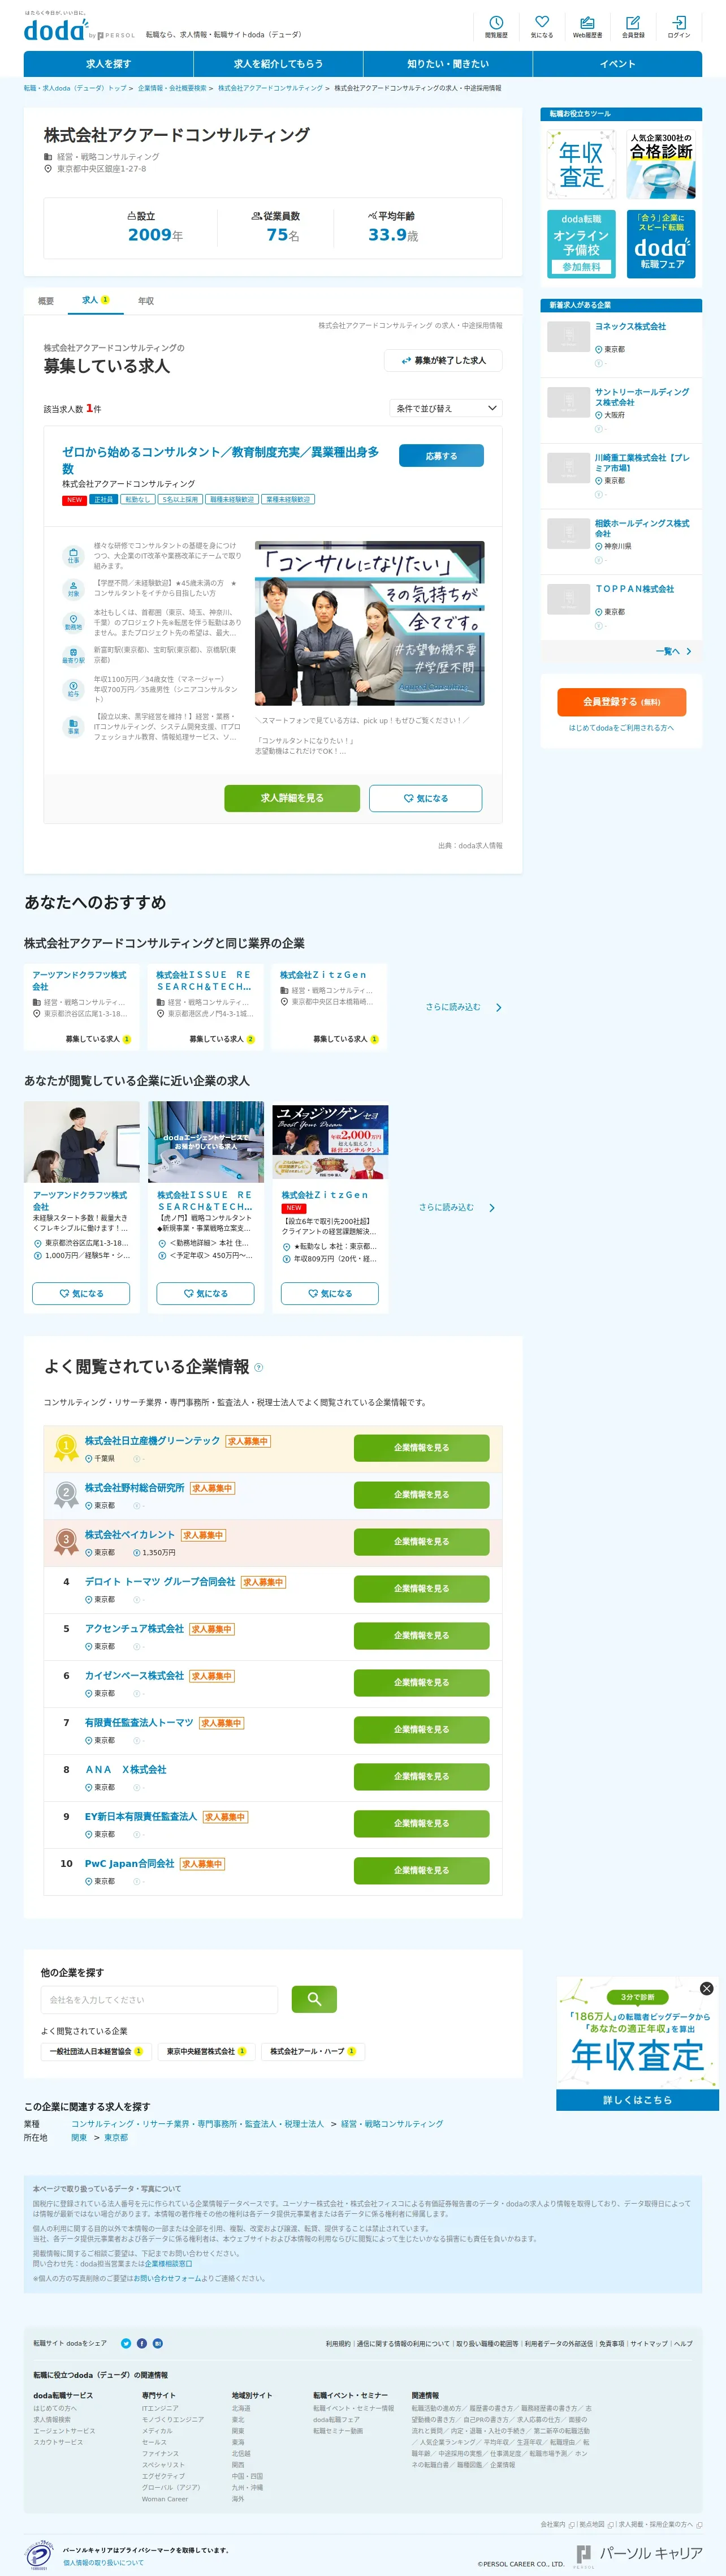
Task: Open デロイト トーマツ グループ合同会社 link
Action: click(x=160, y=1581)
